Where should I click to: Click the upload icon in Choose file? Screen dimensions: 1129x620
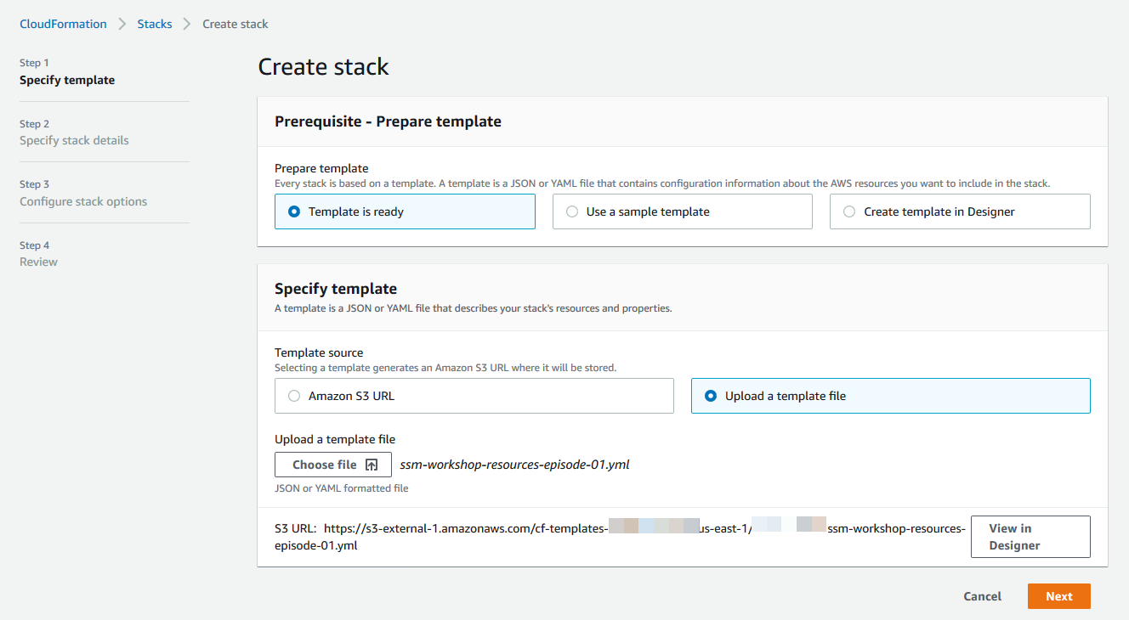(372, 465)
